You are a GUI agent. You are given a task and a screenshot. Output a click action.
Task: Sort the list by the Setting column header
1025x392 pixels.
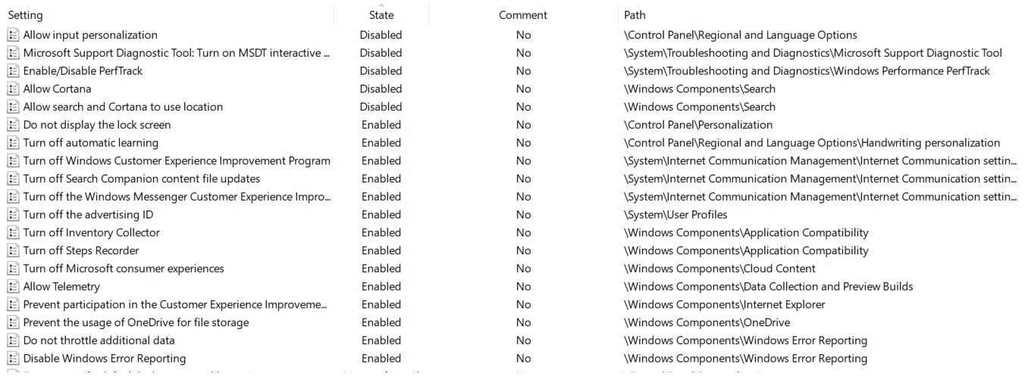click(26, 15)
